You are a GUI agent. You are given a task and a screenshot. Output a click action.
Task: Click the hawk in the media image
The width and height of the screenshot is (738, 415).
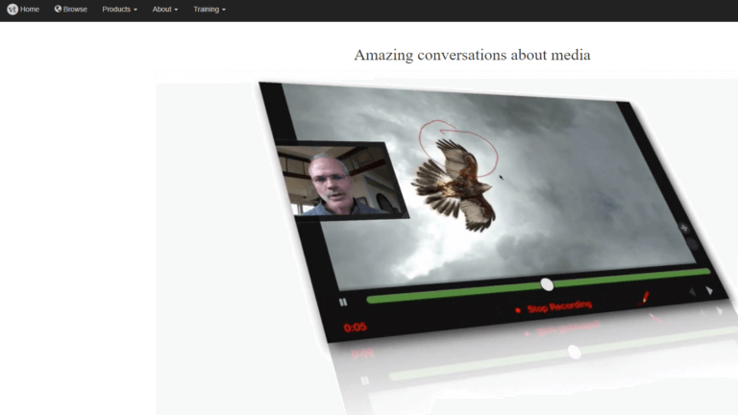click(458, 183)
